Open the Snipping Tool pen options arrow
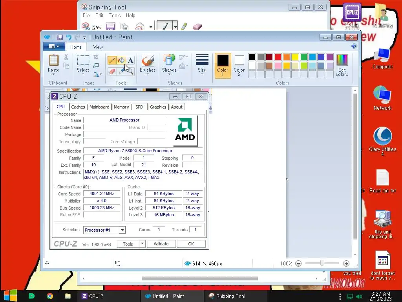 175,26
